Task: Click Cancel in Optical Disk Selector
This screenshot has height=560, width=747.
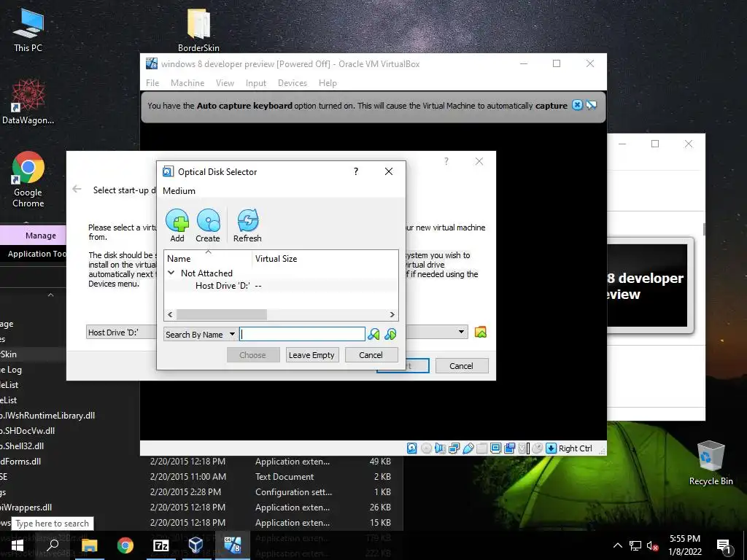Action: [371, 355]
